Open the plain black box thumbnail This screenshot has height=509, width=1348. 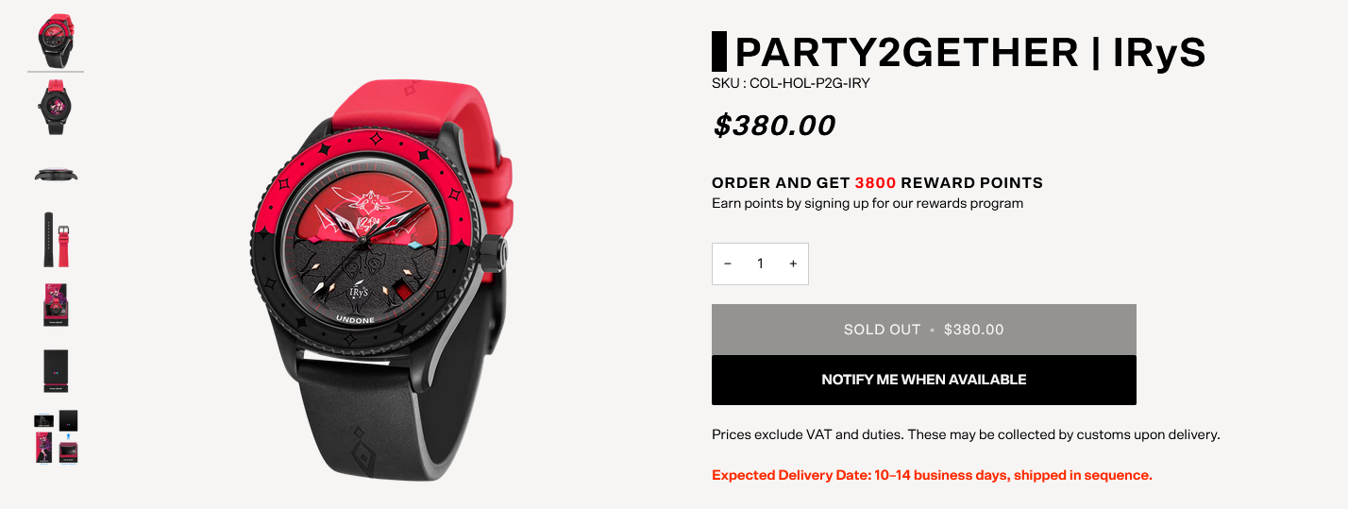click(56, 371)
